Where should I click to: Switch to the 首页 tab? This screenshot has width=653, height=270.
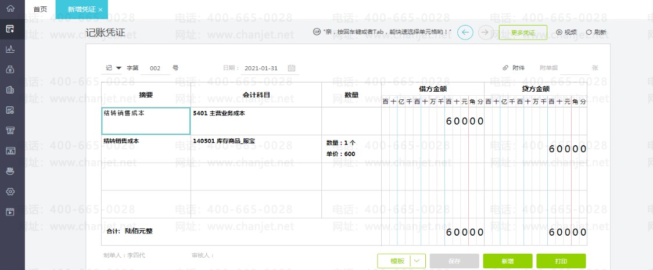(40, 9)
